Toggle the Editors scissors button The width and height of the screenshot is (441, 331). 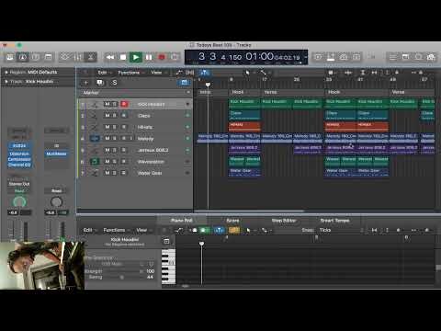91,57
